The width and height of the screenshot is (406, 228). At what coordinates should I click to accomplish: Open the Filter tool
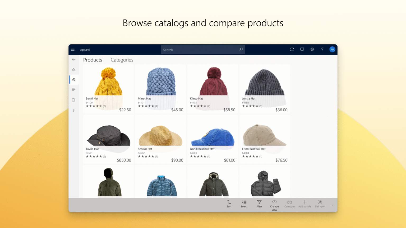point(259,204)
